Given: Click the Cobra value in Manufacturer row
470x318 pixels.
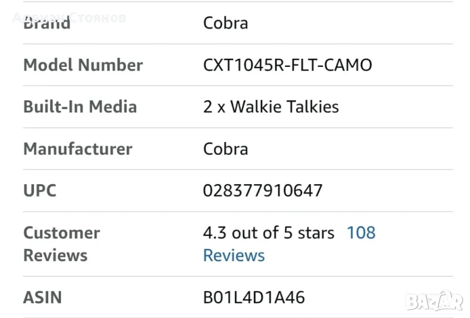Looking at the screenshot, I should pyautogui.click(x=226, y=149).
